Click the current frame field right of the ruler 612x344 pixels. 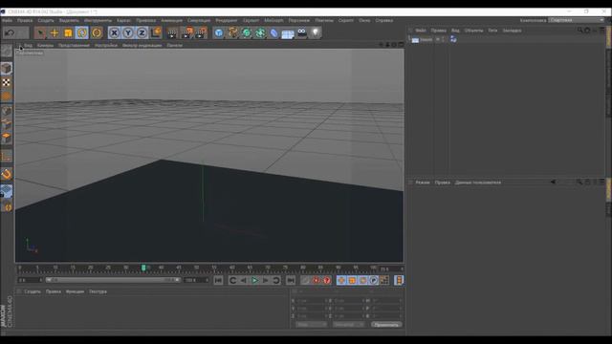(x=391, y=269)
